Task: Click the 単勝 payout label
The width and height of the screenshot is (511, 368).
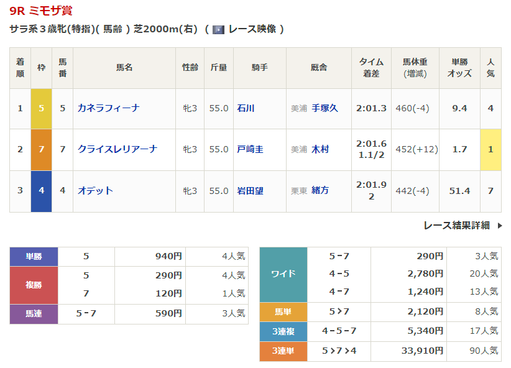Action: 34,256
